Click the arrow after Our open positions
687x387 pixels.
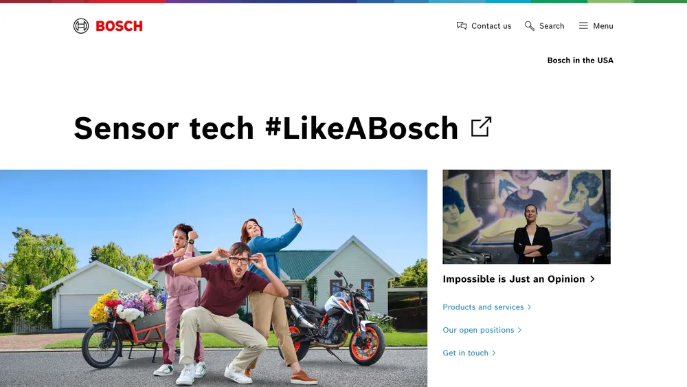519,330
